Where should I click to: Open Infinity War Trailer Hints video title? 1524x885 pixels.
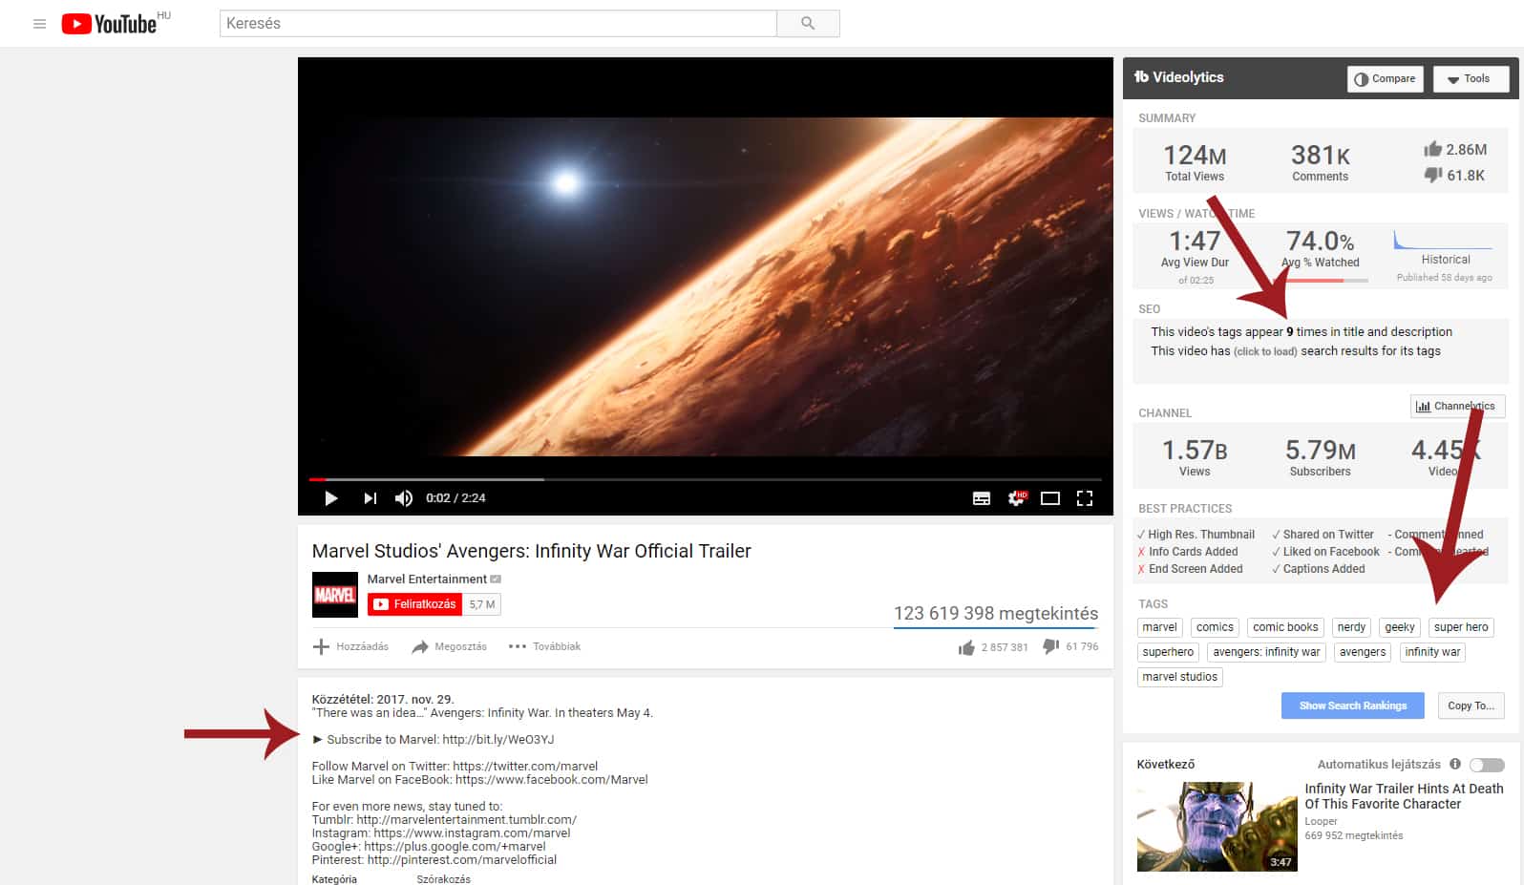(1404, 796)
